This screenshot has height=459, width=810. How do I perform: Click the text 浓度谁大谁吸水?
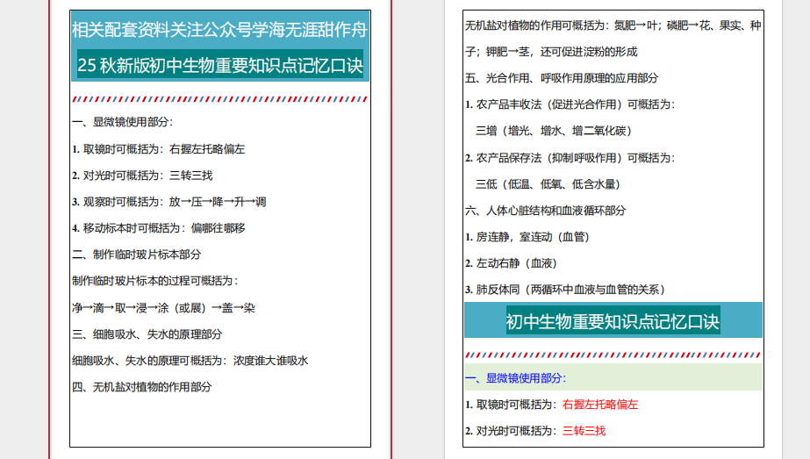coord(270,361)
